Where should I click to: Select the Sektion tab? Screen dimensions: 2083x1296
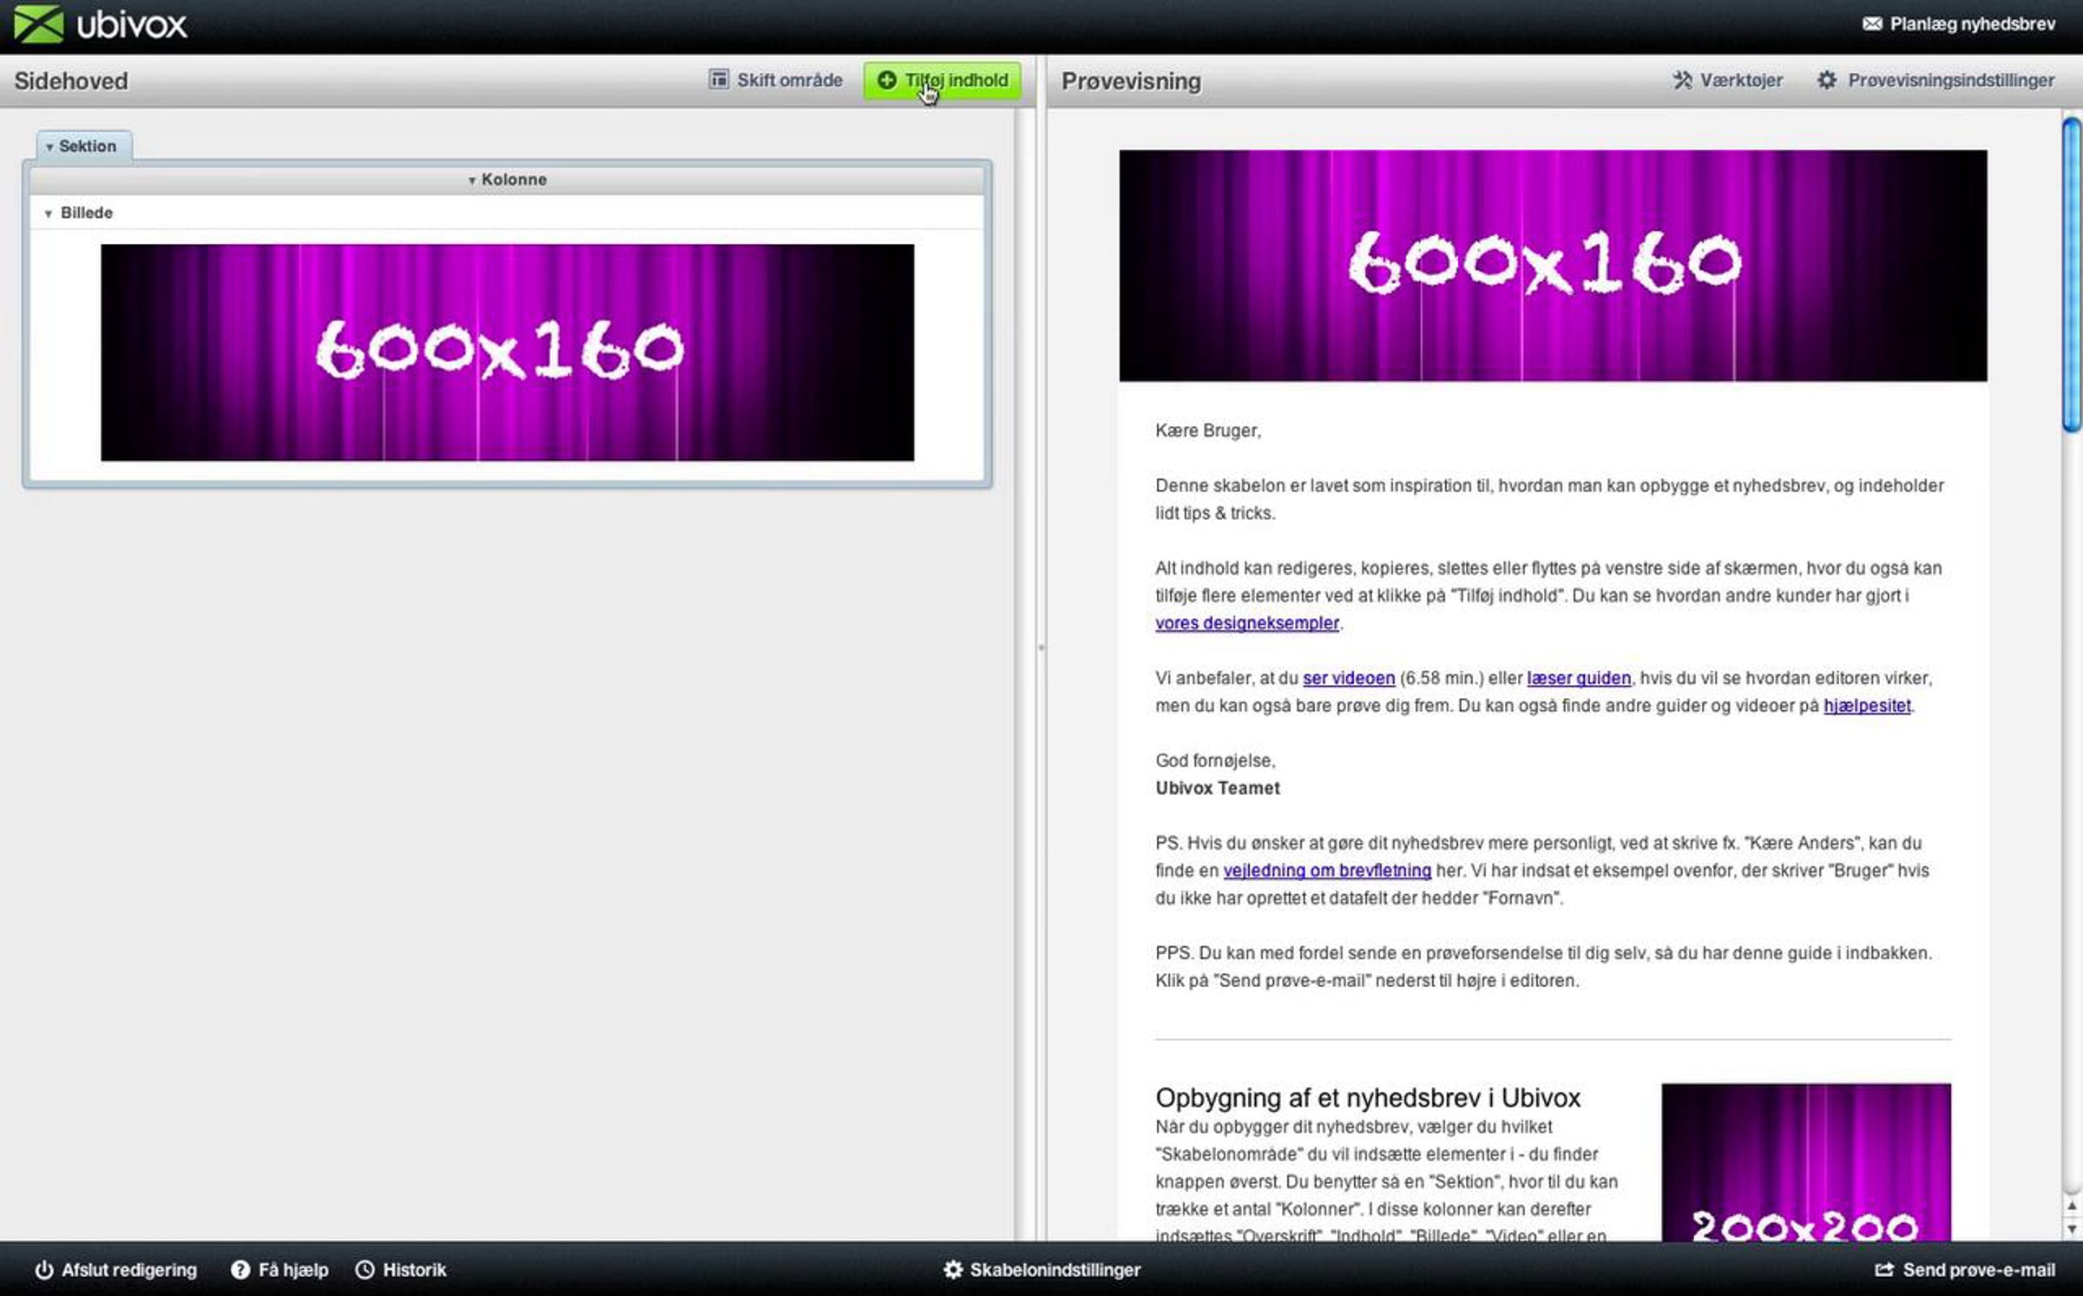point(84,146)
